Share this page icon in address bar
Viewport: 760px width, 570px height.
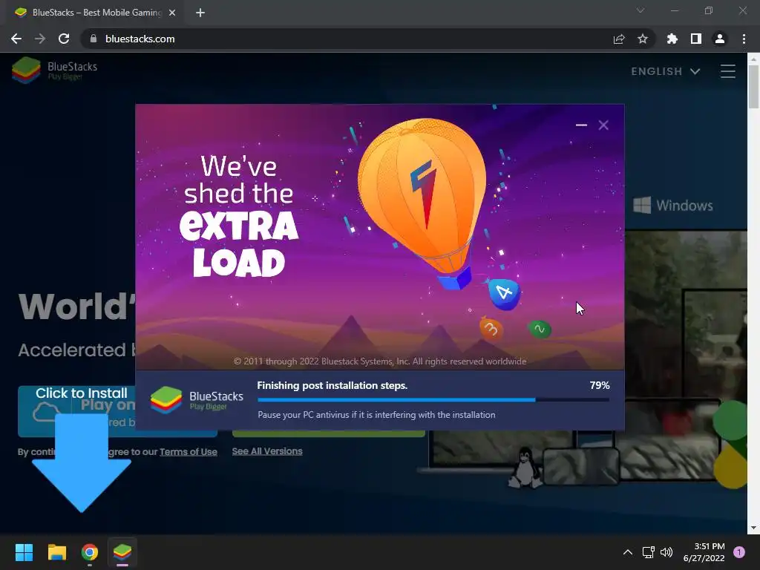(619, 39)
